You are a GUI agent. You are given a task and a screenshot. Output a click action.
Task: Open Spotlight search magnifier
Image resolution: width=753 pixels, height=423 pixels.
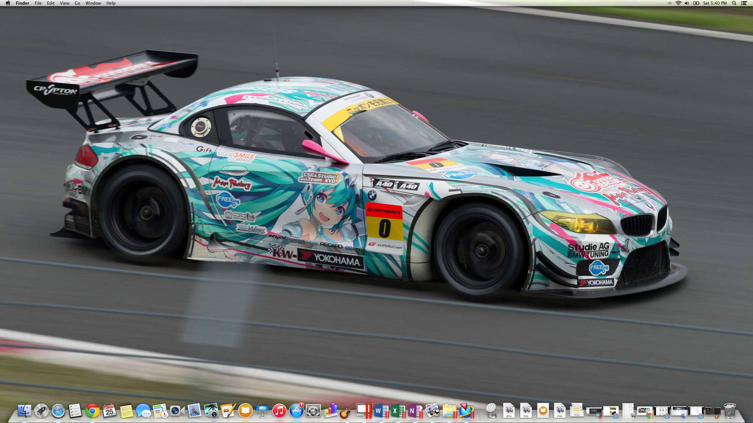tap(734, 3)
